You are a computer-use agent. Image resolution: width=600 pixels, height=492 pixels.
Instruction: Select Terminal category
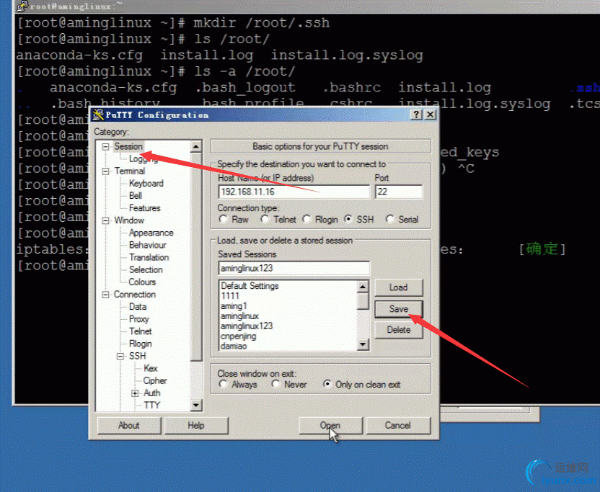tap(129, 171)
